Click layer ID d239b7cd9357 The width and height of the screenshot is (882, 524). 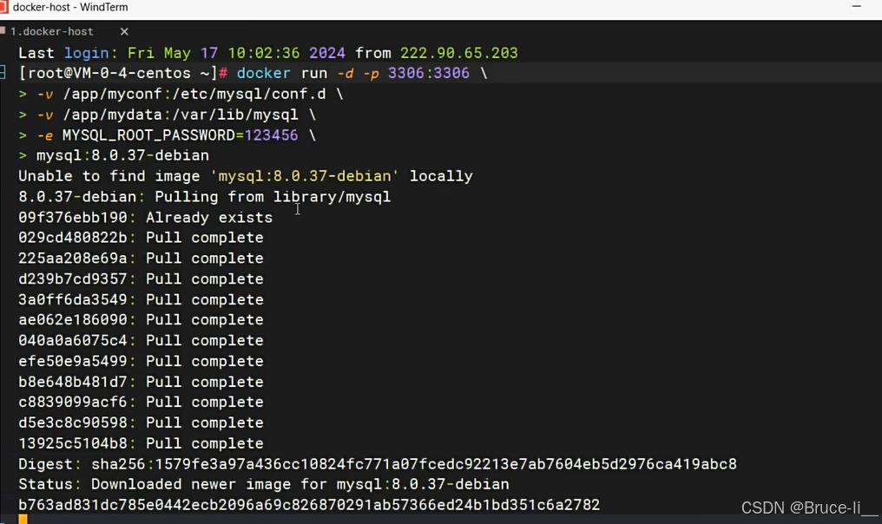73,278
